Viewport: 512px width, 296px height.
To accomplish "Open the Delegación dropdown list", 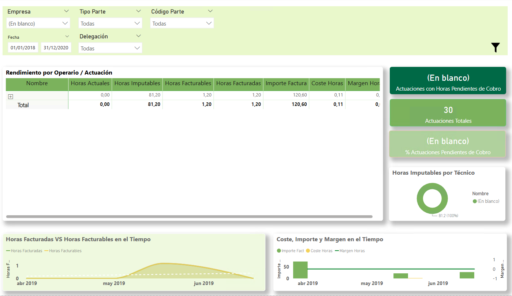I will [x=110, y=48].
